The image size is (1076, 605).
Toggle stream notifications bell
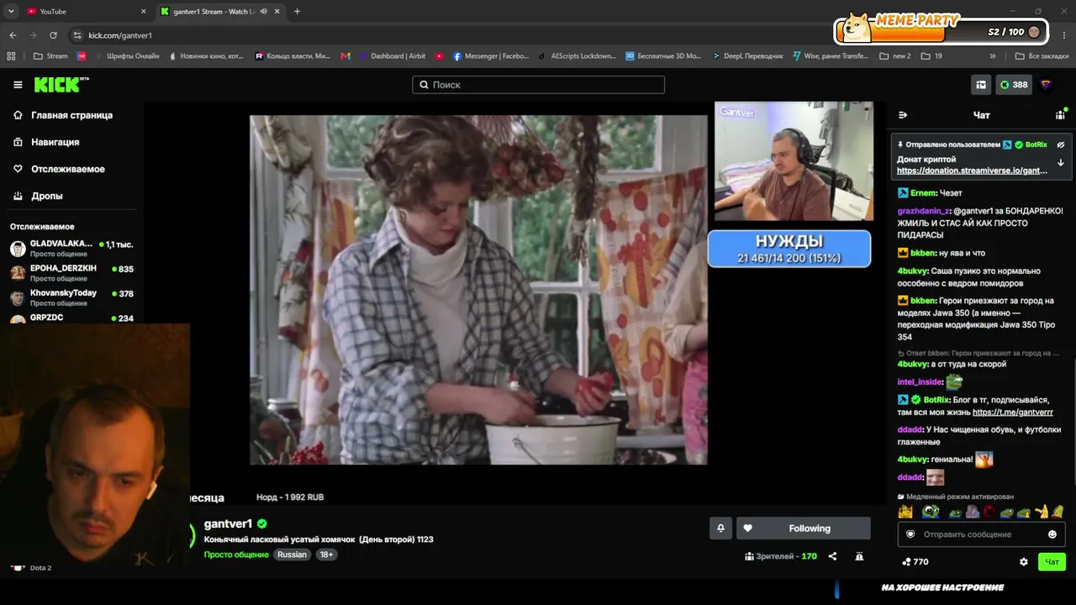click(720, 529)
